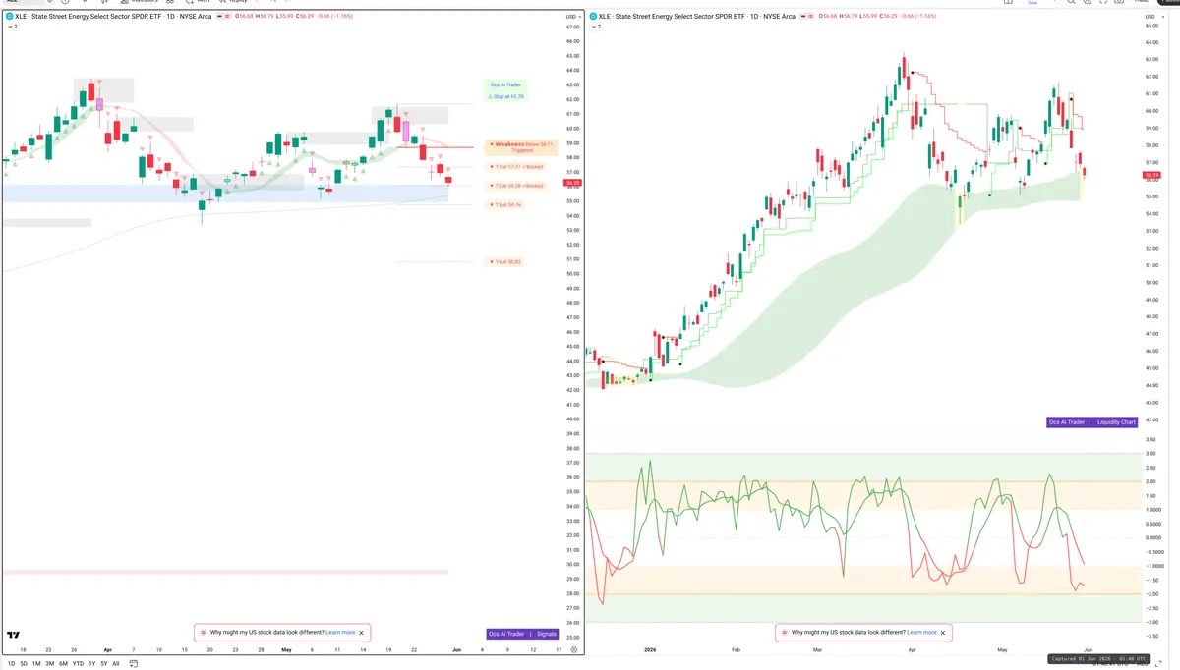
Task: Click the Ocs Ai Trader header in signal table
Action: click(x=506, y=85)
